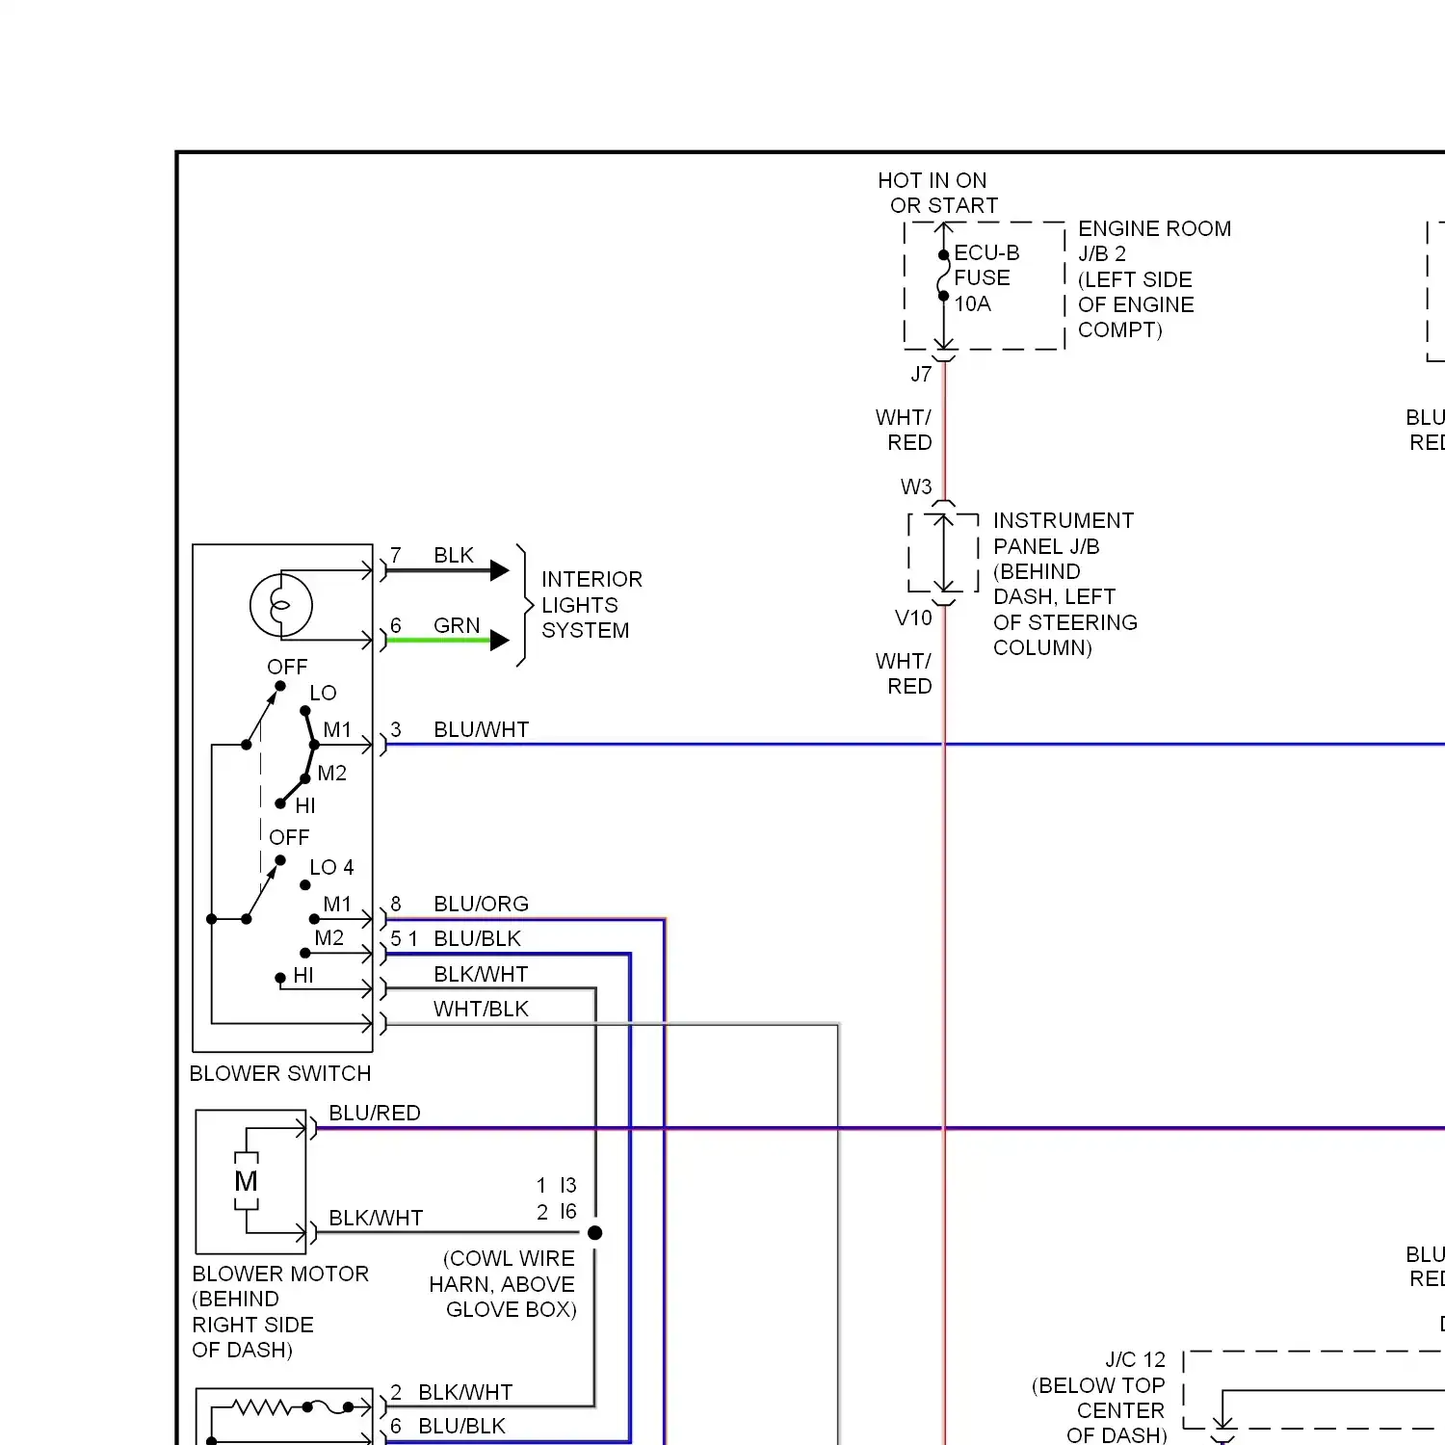Image resolution: width=1445 pixels, height=1445 pixels.
Task: Select the fuse symbol beside ECU-B
Action: [943, 276]
